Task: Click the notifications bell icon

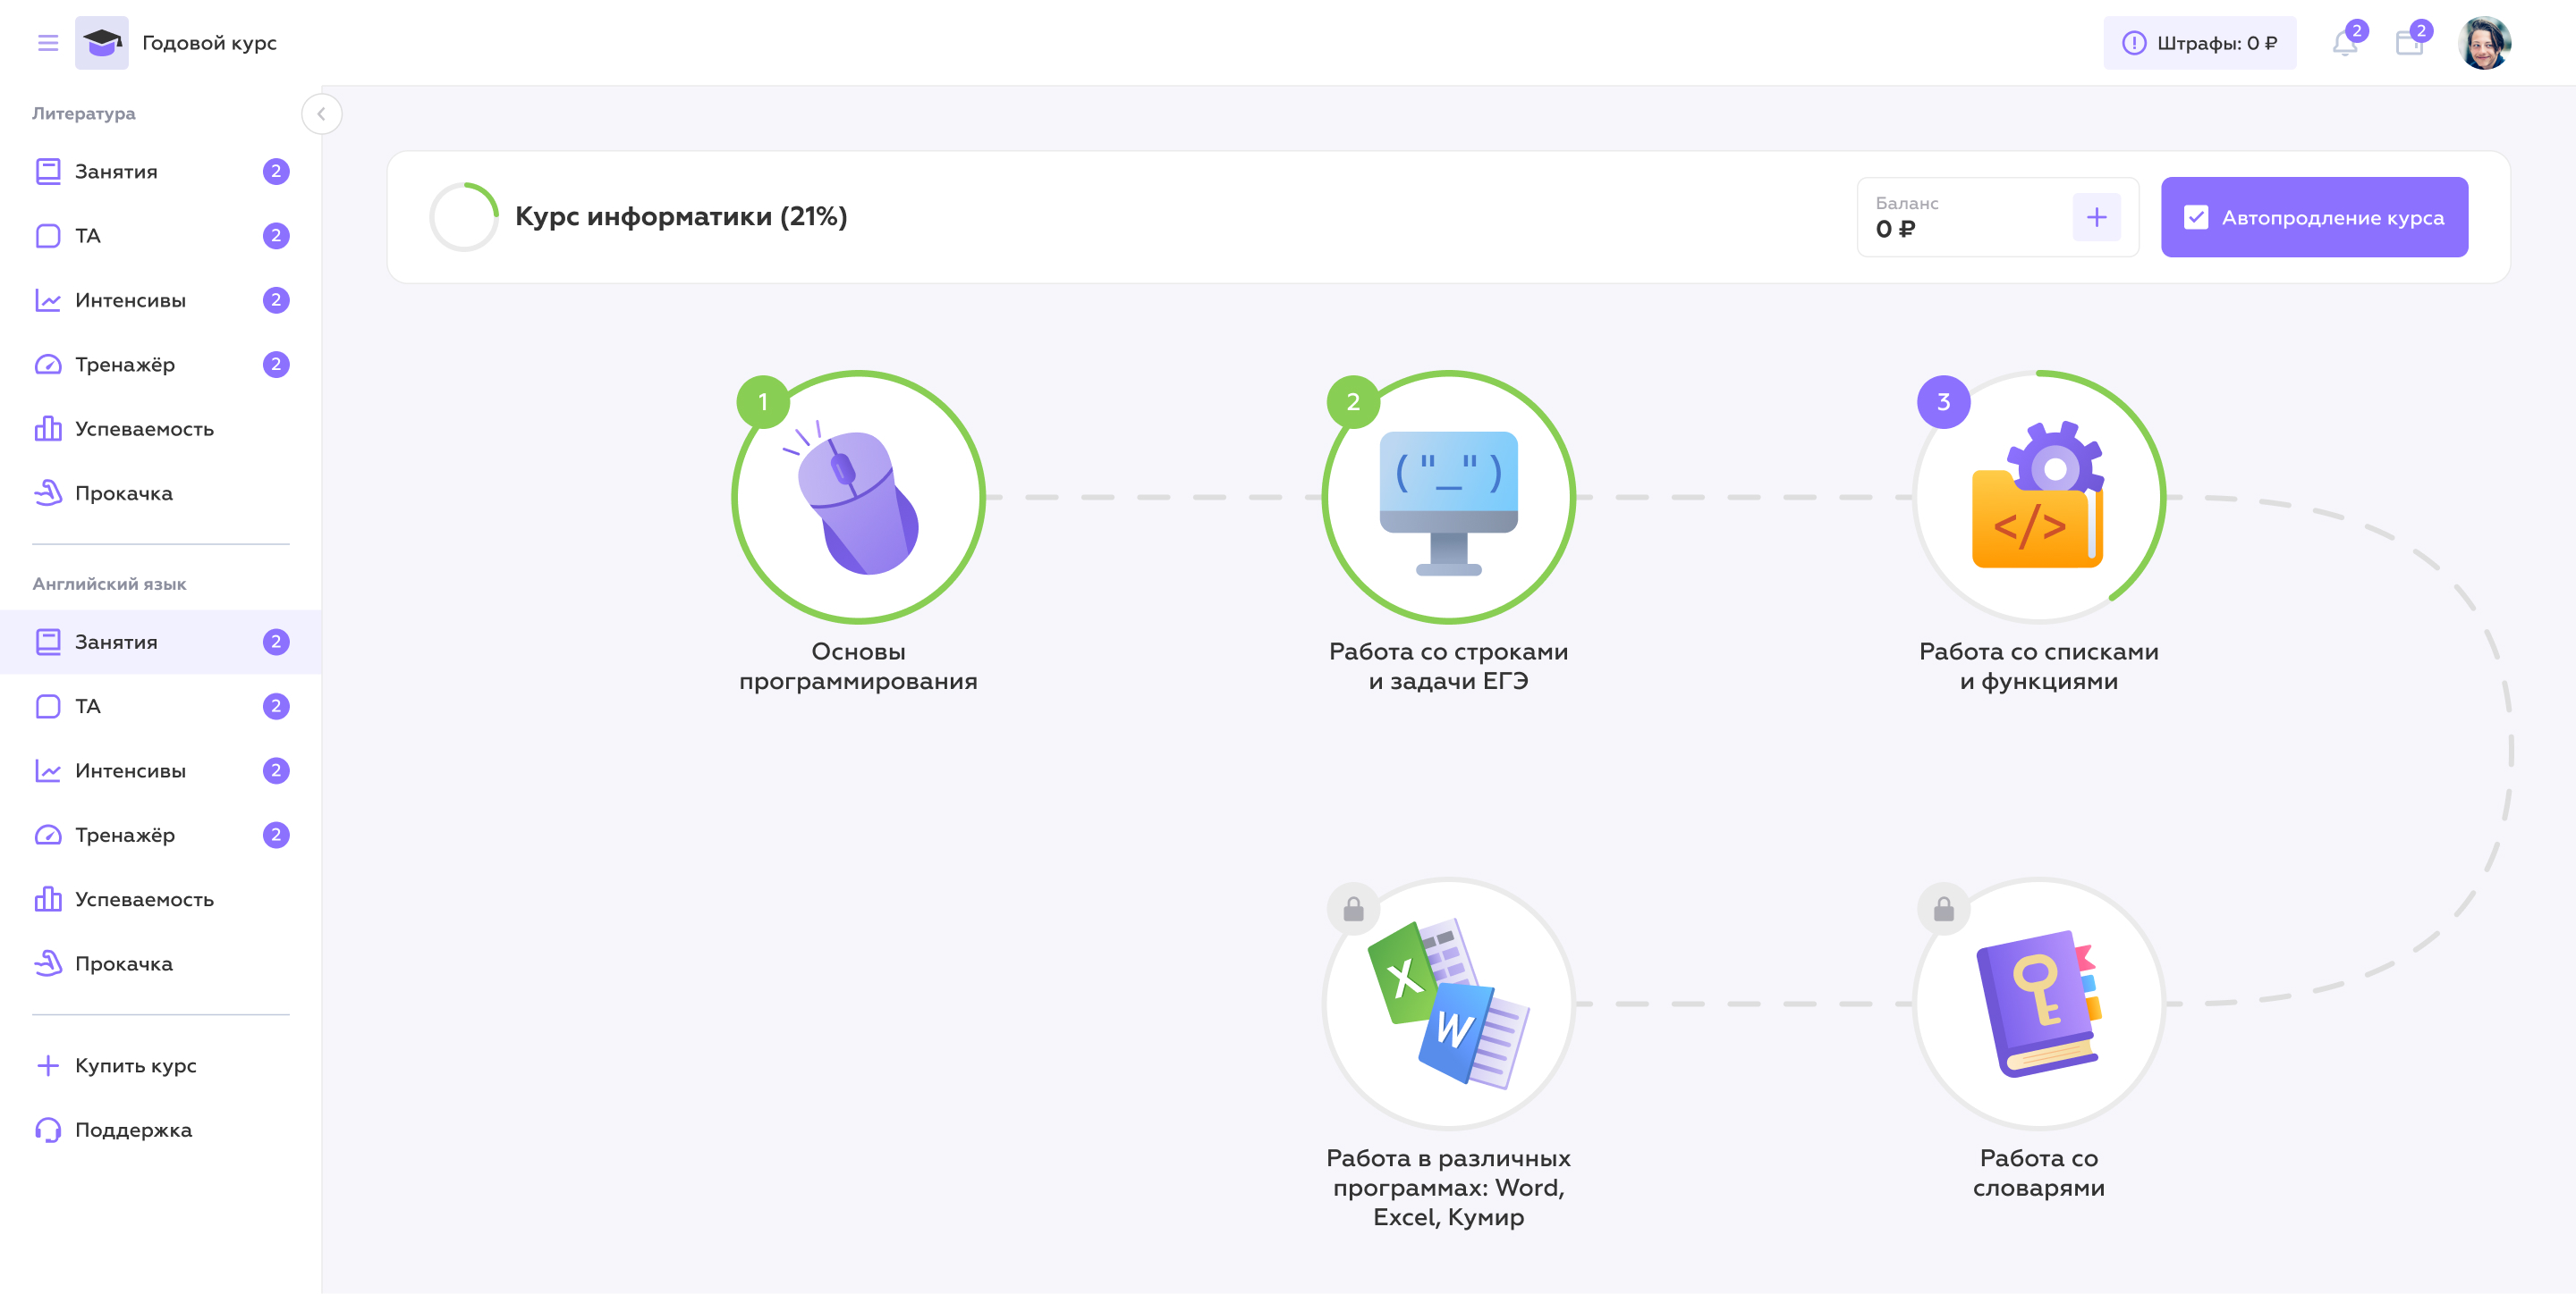Action: [x=2344, y=44]
